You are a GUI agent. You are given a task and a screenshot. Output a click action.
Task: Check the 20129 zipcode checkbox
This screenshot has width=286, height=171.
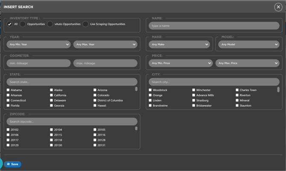[x=8, y=145]
